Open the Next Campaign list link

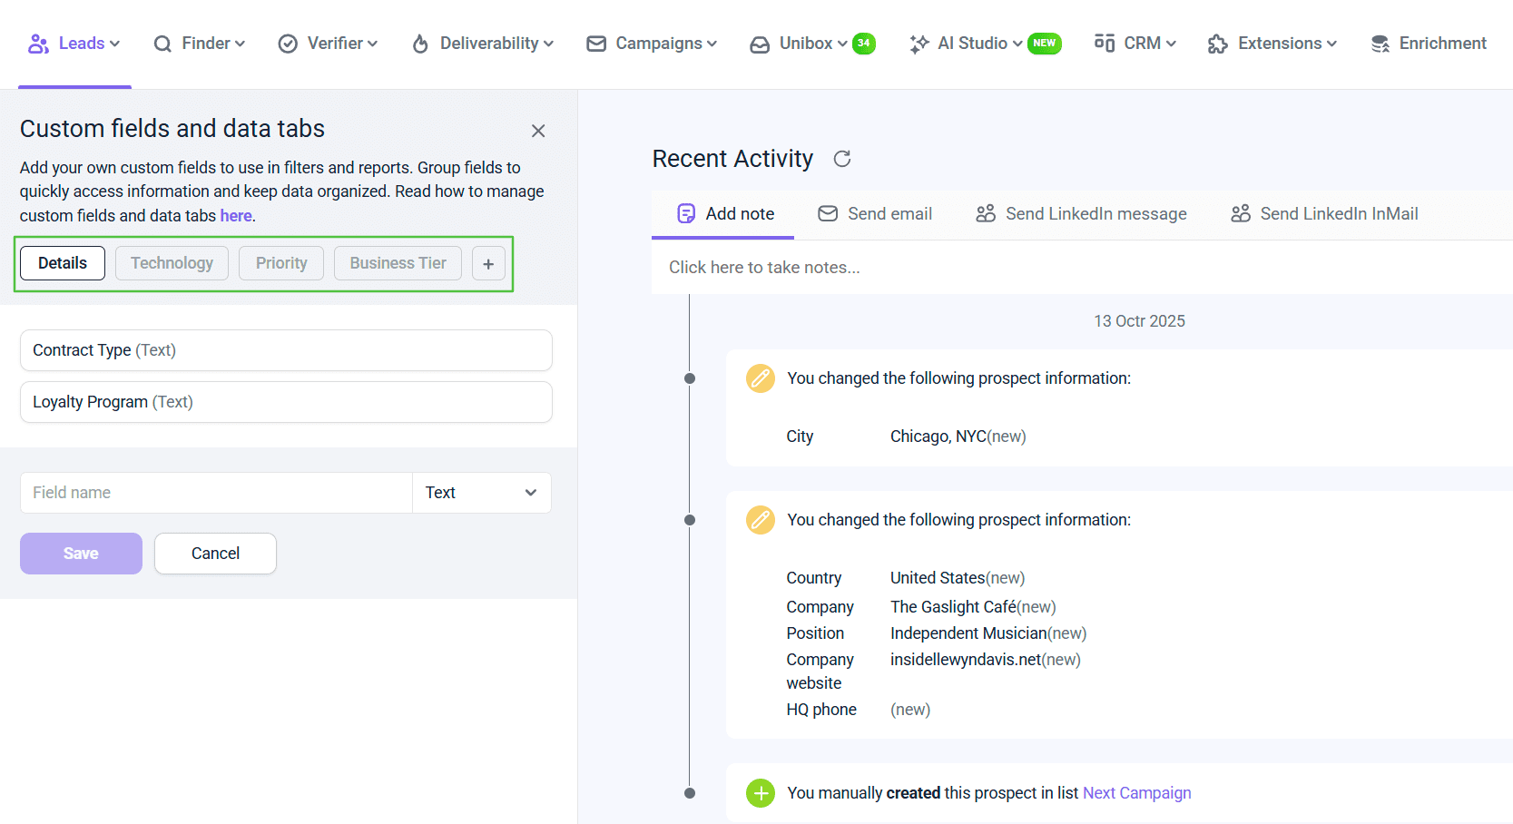pos(1136,793)
